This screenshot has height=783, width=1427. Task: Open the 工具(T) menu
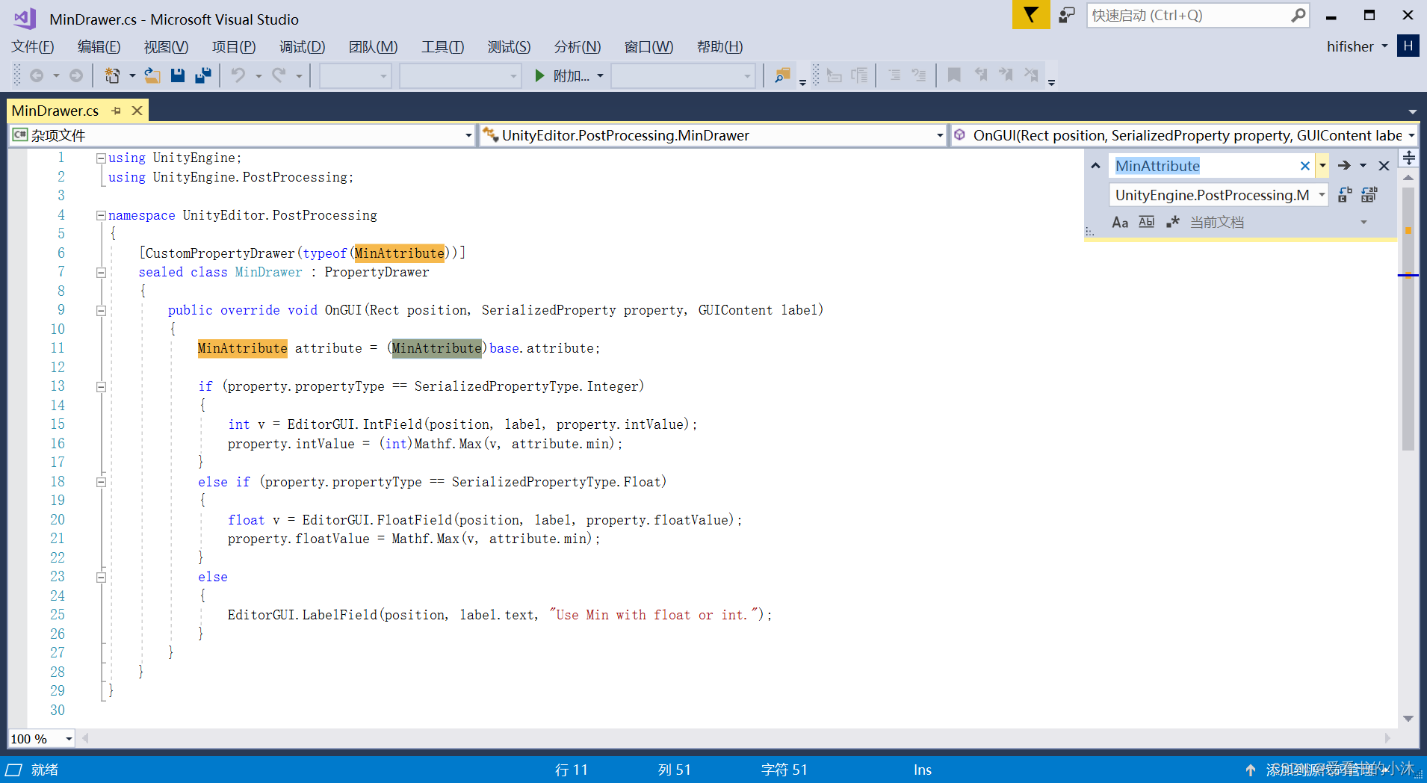(x=442, y=47)
